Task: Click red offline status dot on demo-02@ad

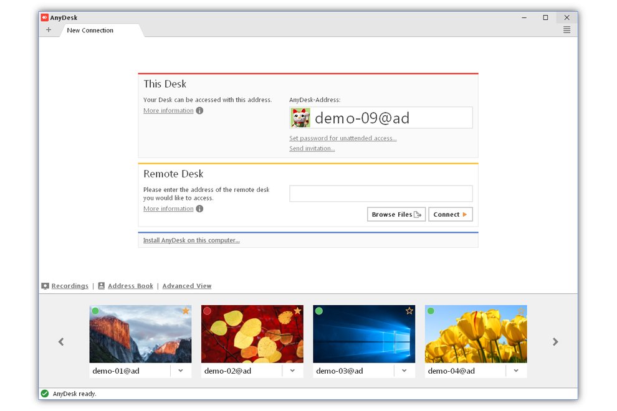Action: coord(207,311)
